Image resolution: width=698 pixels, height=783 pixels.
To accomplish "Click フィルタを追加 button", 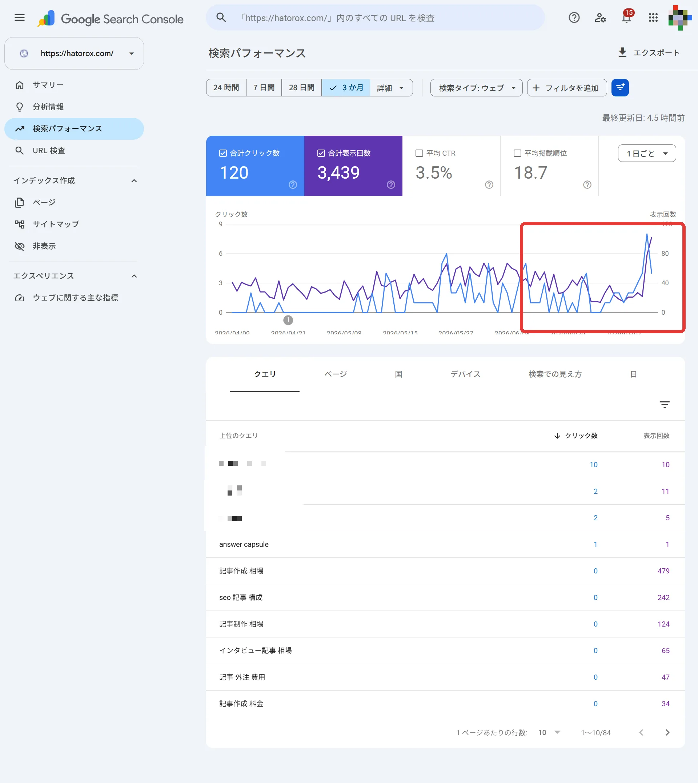I will (566, 88).
